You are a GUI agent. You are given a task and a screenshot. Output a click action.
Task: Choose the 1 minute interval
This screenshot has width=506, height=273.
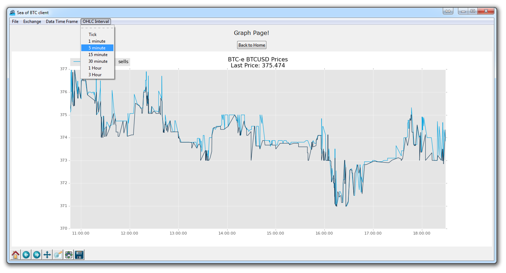[97, 41]
